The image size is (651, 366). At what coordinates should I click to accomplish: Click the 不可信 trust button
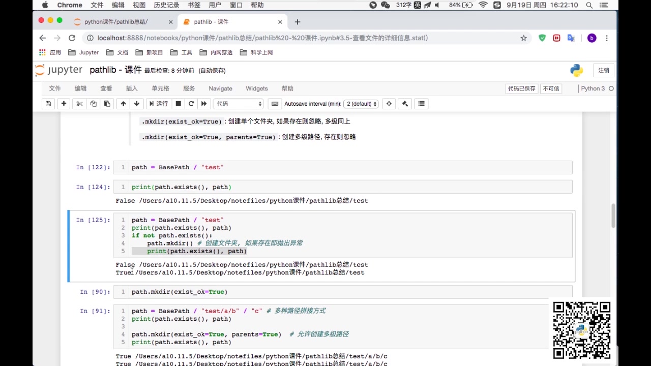(x=551, y=88)
